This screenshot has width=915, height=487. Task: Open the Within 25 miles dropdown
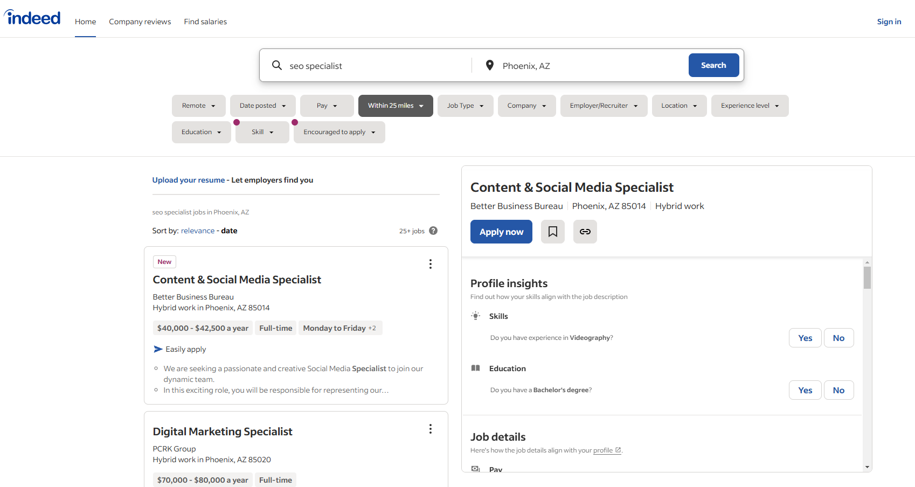pyautogui.click(x=396, y=106)
